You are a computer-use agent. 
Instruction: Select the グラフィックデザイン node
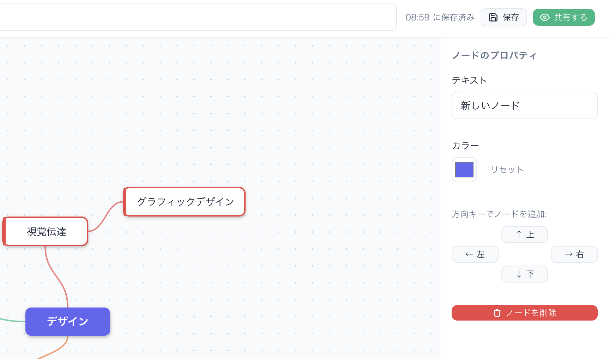coord(185,202)
